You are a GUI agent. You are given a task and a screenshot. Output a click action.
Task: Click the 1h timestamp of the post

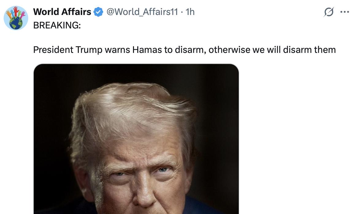click(190, 12)
